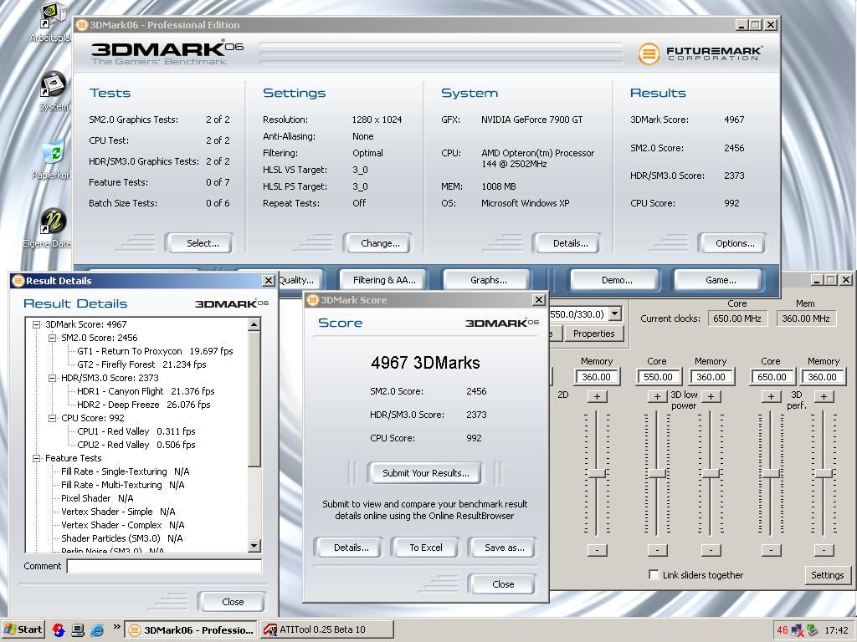Collapse the HDR/SM3.0 Score: 2373 node
This screenshot has width=857, height=642.
click(x=53, y=378)
